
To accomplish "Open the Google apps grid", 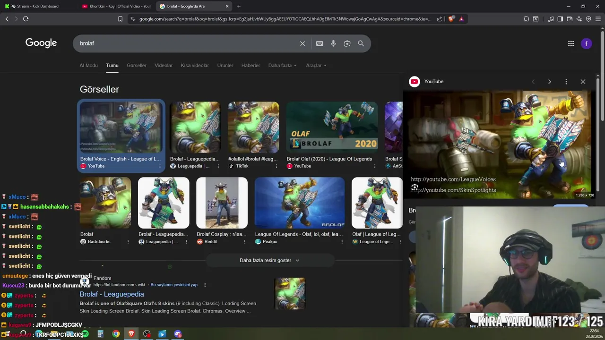I will [x=571, y=43].
